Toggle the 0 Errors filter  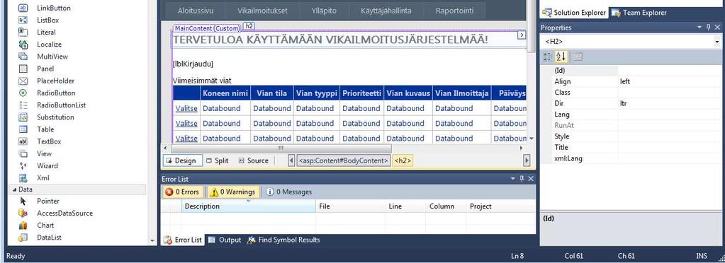[x=182, y=192]
